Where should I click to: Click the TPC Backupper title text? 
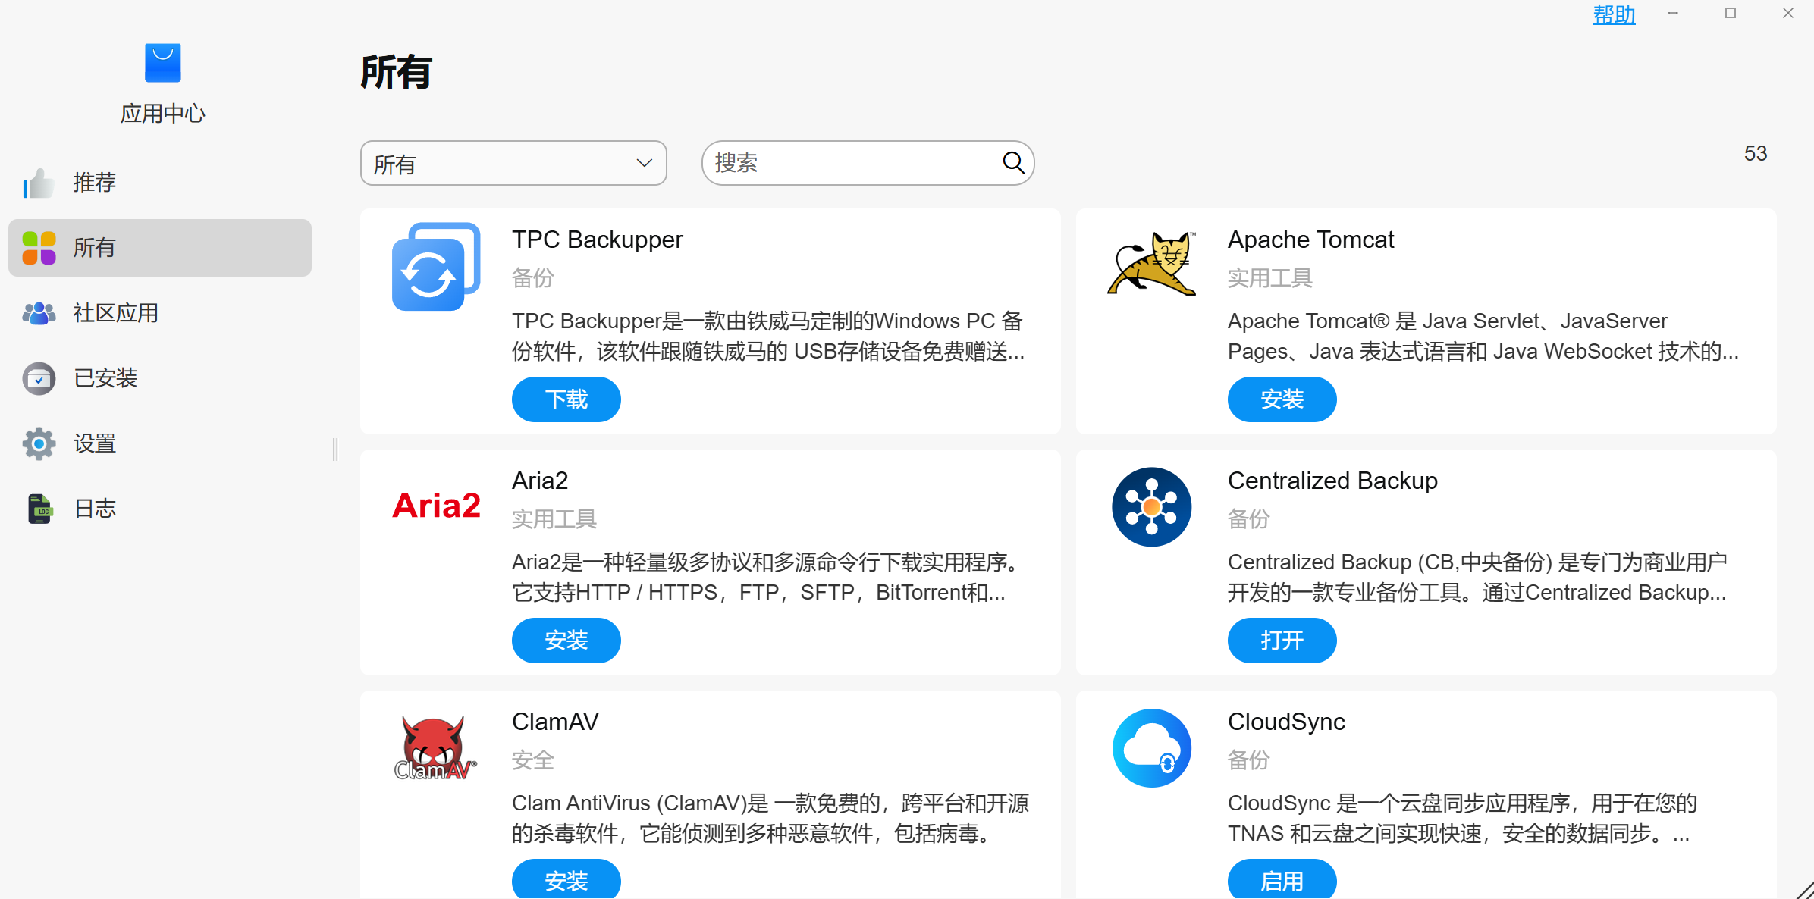tap(598, 240)
